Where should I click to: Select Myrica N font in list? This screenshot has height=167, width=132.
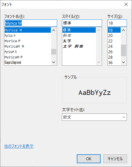click(28, 36)
